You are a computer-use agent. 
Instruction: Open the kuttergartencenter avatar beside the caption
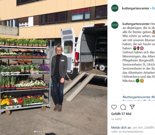click(x=115, y=25)
